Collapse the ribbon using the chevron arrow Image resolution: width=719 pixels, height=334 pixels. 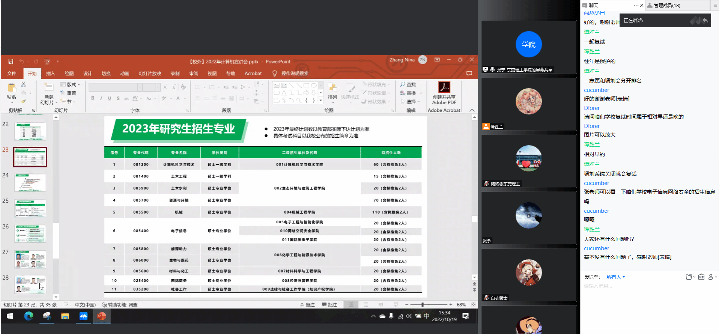[x=472, y=110]
